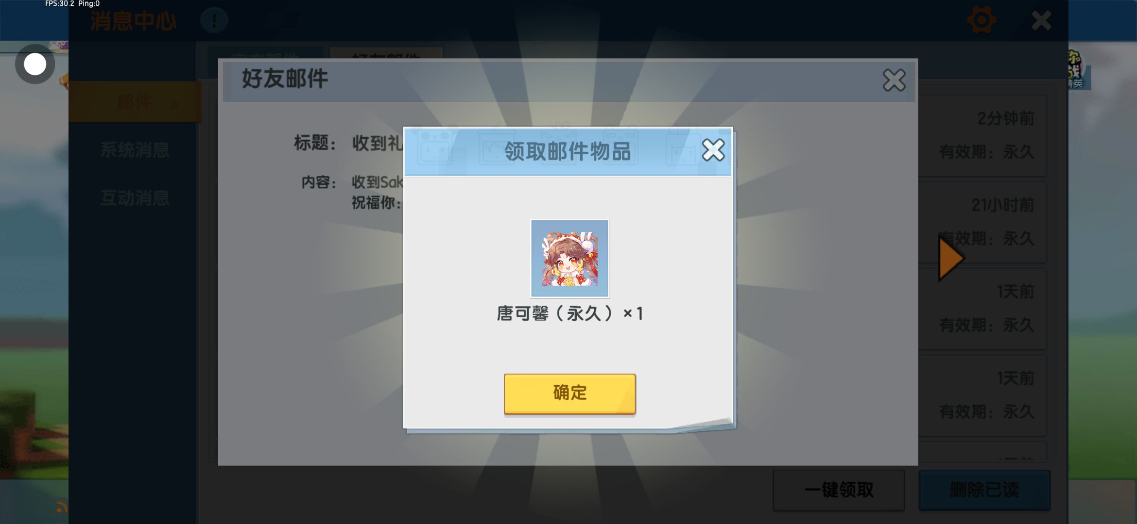Close the 好友邮件 window
Screen dimensions: 1137x524
tap(894, 81)
